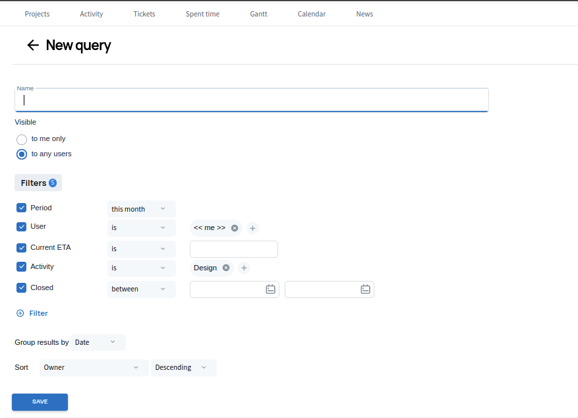The height and width of the screenshot is (418, 578).
Task: Uncheck the Current ETA filter checkbox
Action: pos(22,248)
